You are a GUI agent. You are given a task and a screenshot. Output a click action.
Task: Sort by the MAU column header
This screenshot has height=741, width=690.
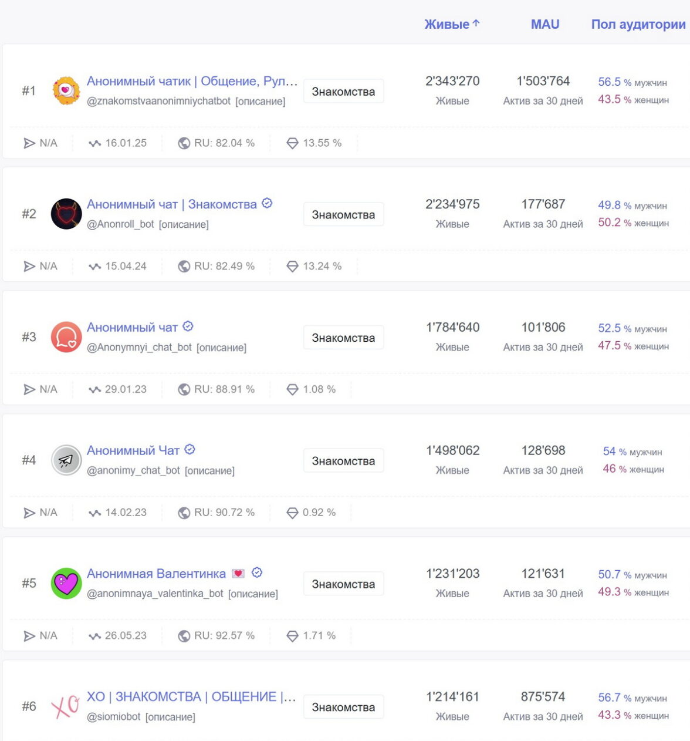(x=545, y=24)
